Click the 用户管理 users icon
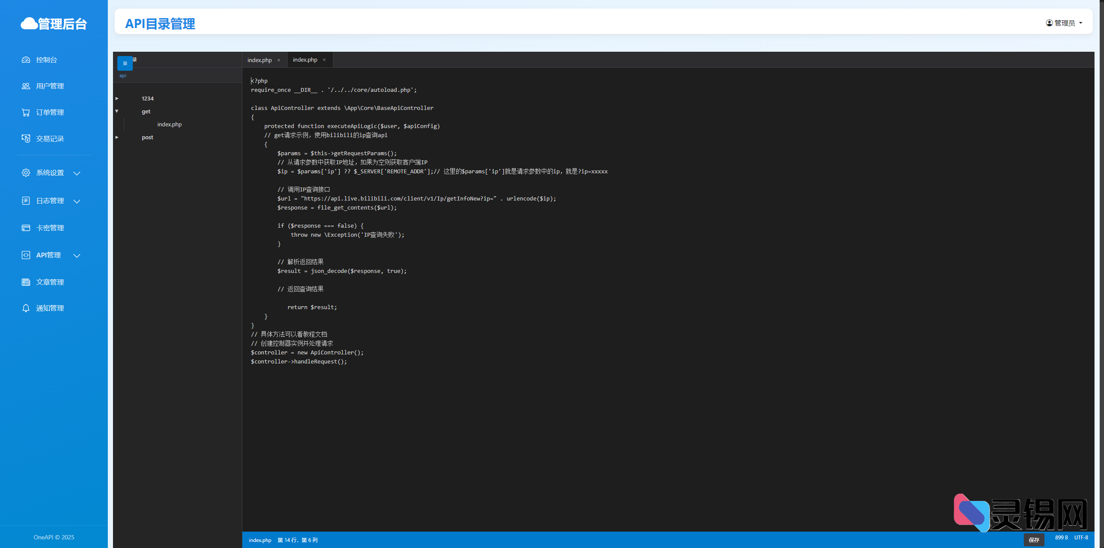 26,86
